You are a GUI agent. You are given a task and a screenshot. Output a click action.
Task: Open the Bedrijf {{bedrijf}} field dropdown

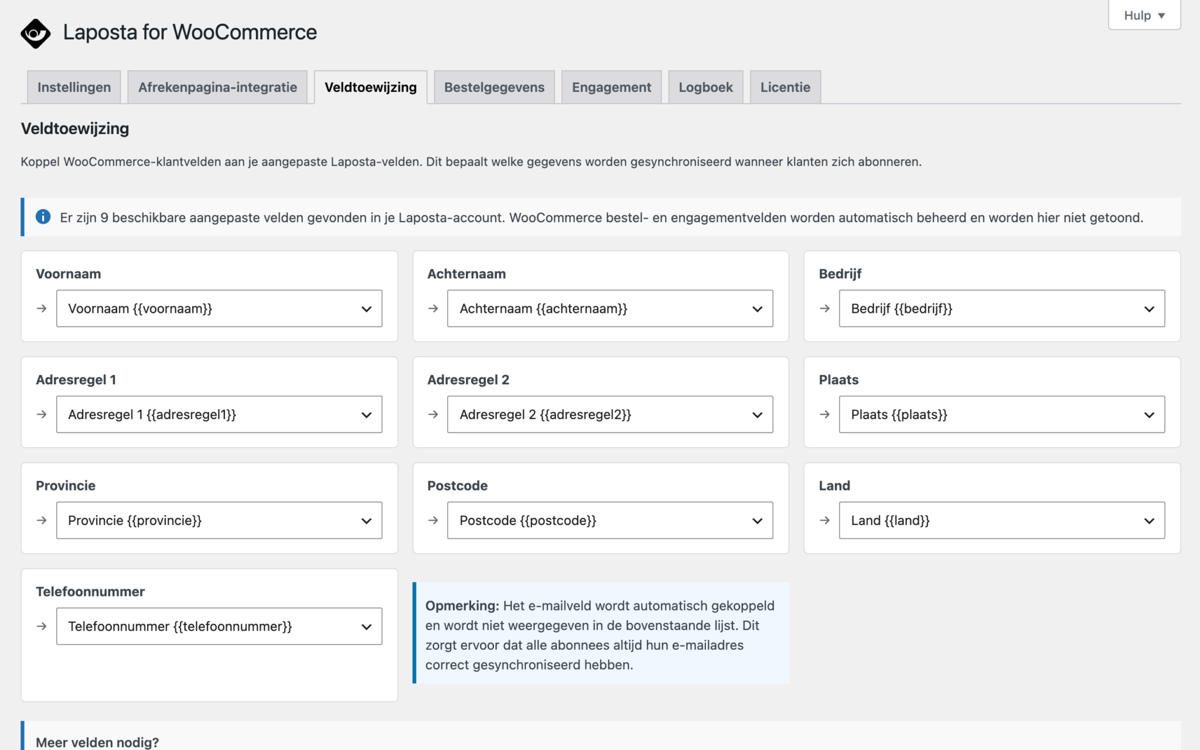tap(1002, 308)
